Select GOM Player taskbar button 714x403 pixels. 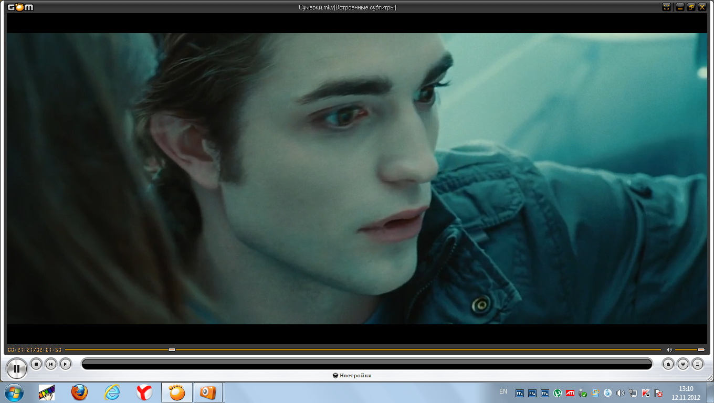point(177,393)
